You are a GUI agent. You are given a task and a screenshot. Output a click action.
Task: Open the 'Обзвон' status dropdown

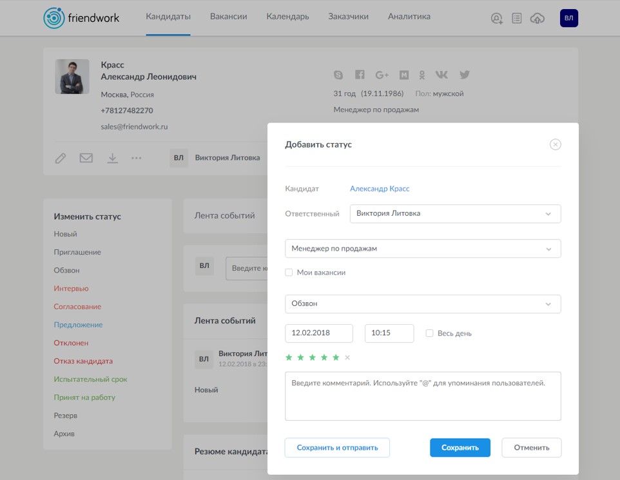pos(423,303)
